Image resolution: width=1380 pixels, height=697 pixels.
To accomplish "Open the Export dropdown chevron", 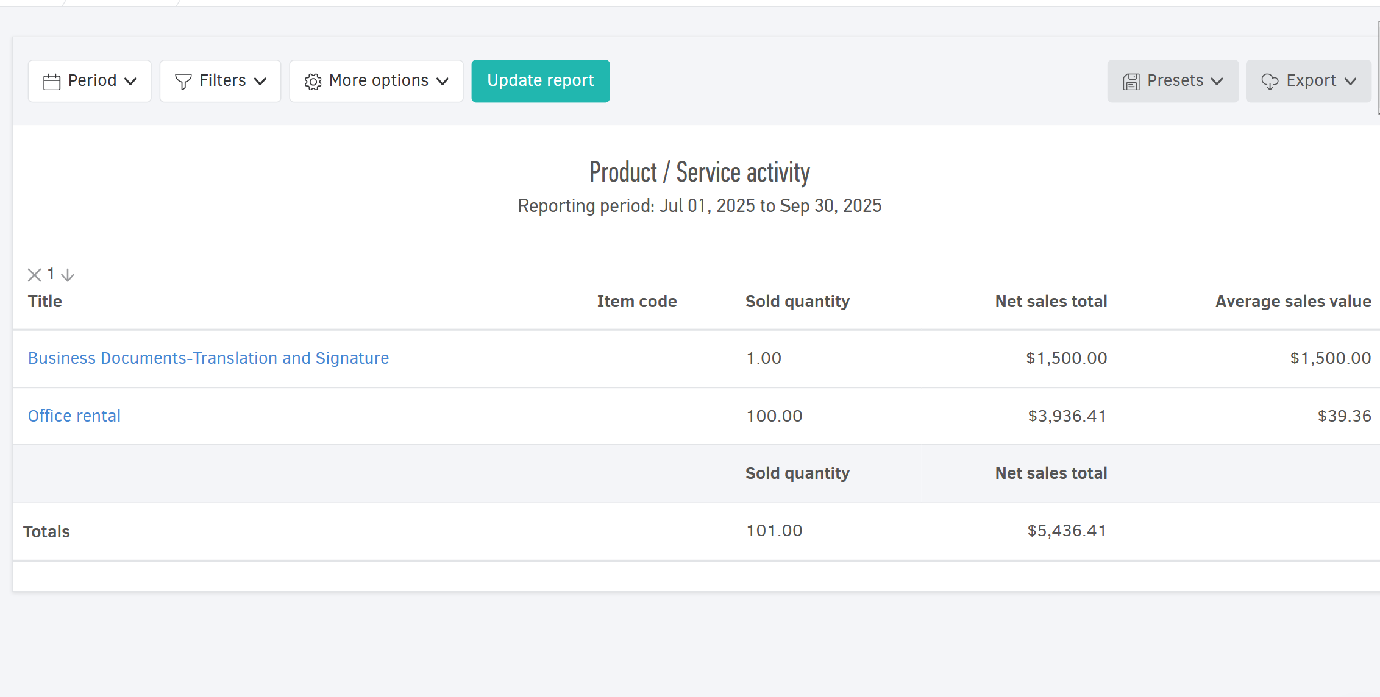I will pos(1350,81).
